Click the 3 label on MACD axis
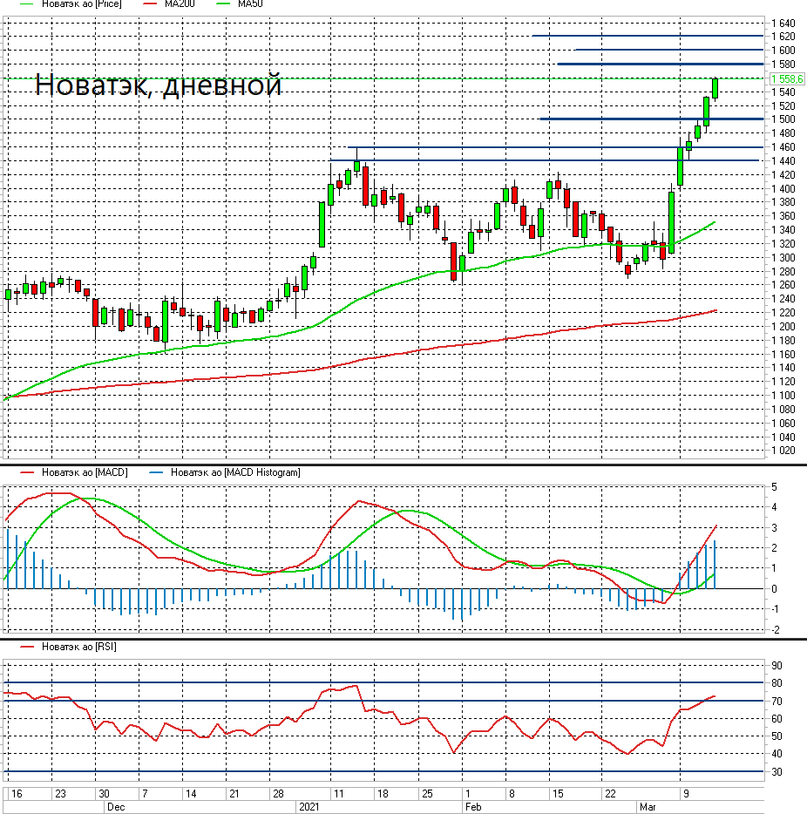Image resolution: width=807 pixels, height=814 pixels. (774, 528)
